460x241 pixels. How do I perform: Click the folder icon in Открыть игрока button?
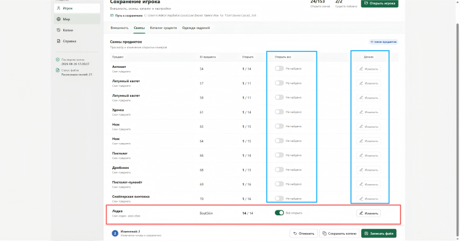point(366,3)
